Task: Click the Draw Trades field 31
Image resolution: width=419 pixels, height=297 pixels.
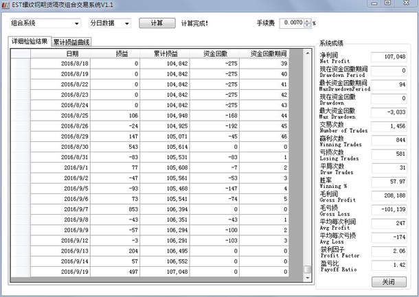Action: coord(389,168)
